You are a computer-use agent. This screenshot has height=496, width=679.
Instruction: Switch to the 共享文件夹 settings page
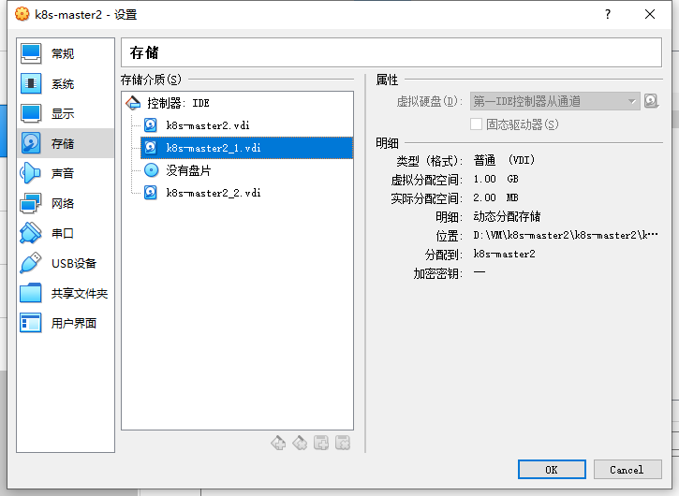pyautogui.click(x=66, y=293)
